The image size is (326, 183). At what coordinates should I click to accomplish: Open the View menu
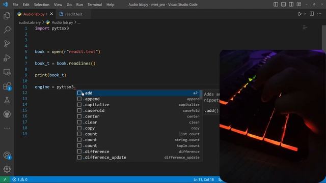pos(58,5)
